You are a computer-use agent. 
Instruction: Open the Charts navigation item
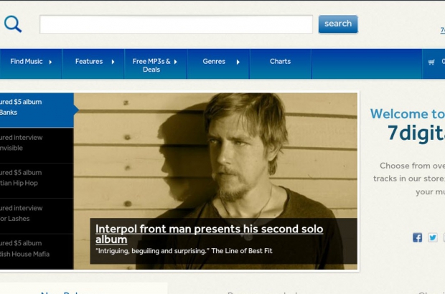coord(280,62)
